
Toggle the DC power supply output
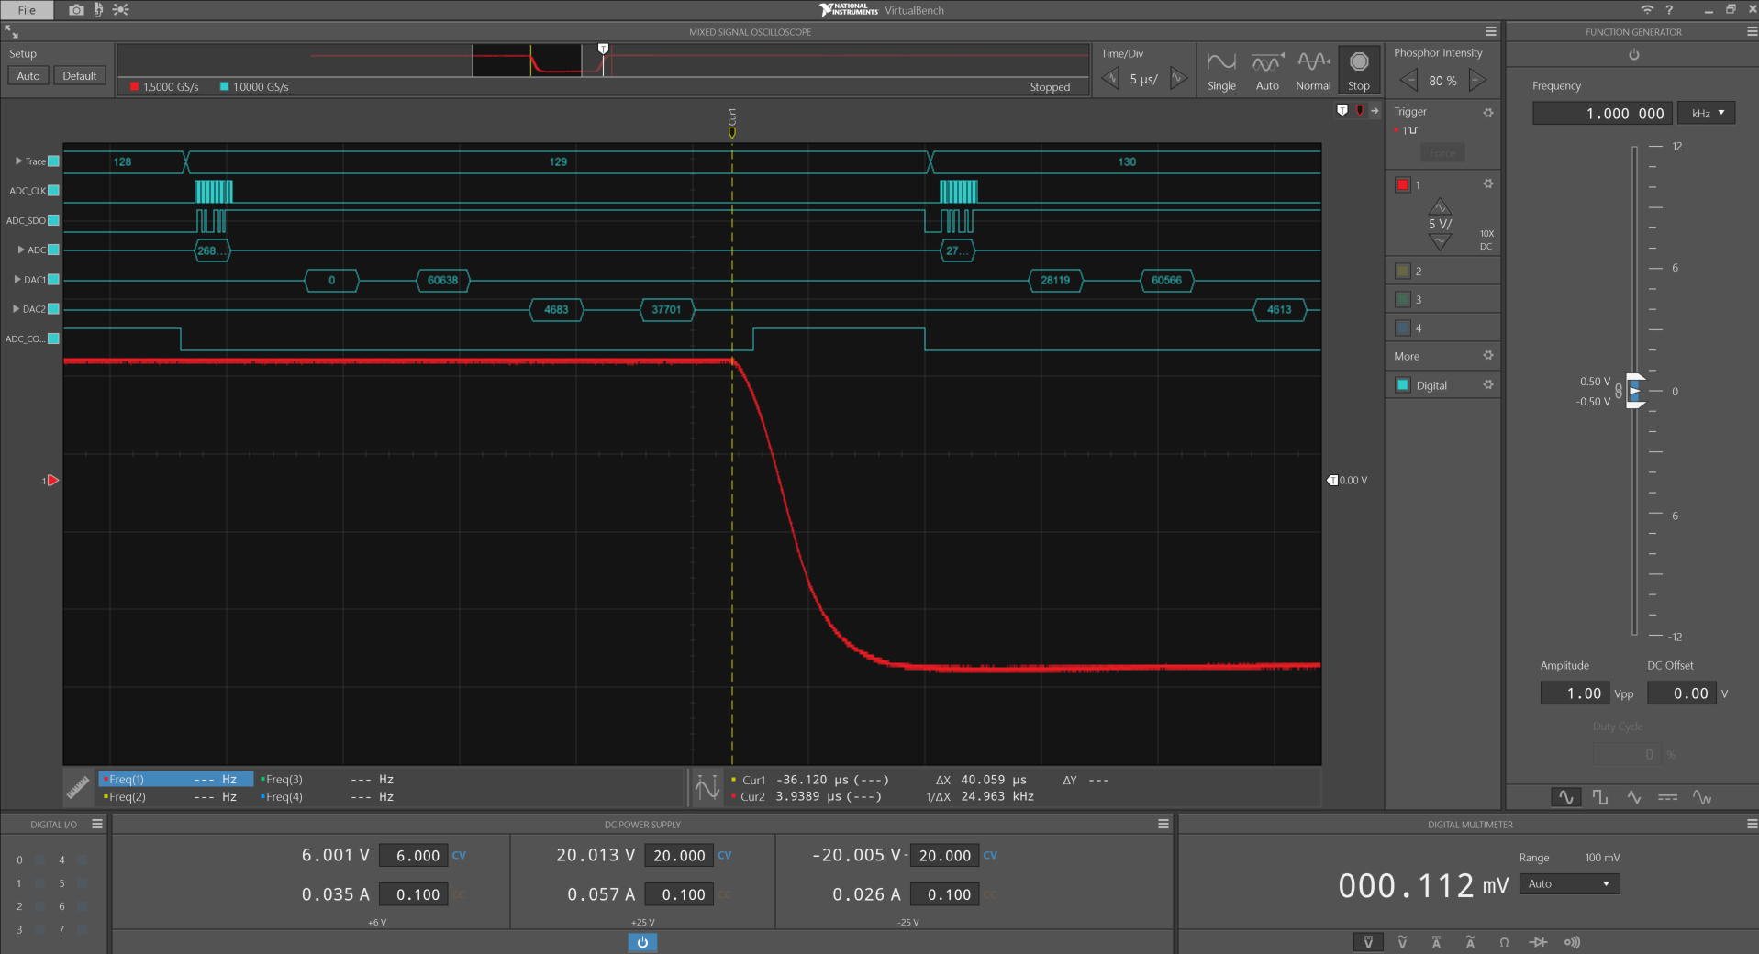coord(642,942)
